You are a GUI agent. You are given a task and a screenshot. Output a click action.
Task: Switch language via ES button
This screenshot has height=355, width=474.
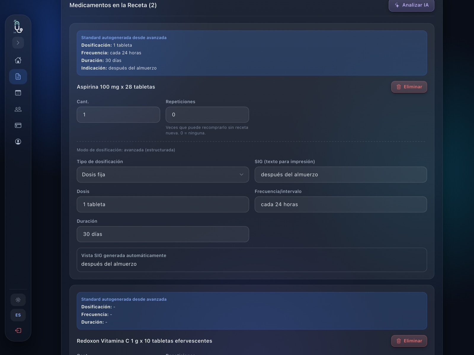[18, 315]
